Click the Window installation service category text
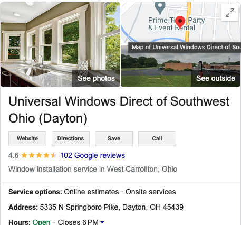 93,169
